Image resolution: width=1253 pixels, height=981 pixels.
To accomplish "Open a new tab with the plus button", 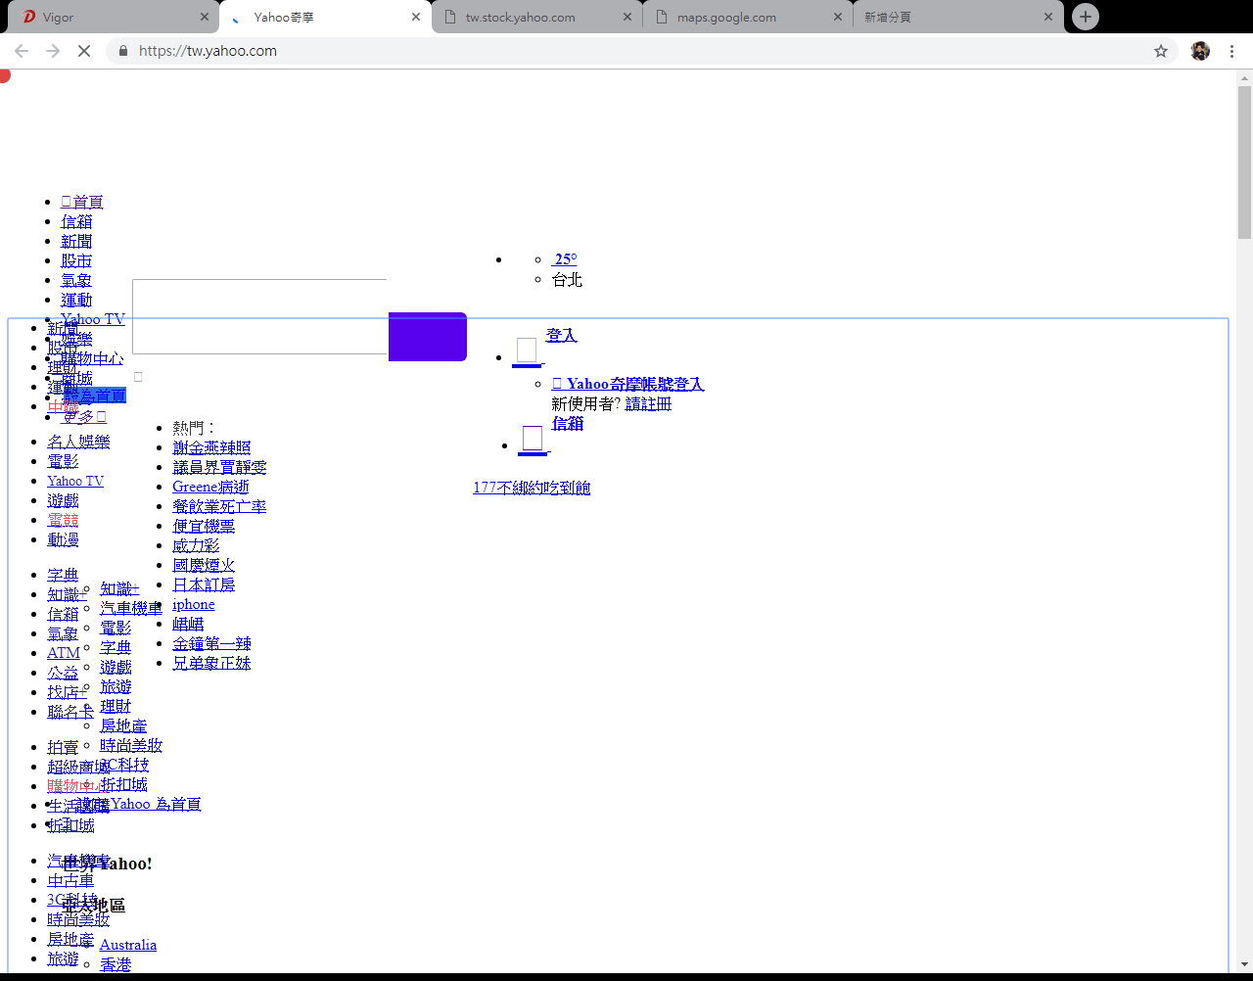I will point(1085,17).
